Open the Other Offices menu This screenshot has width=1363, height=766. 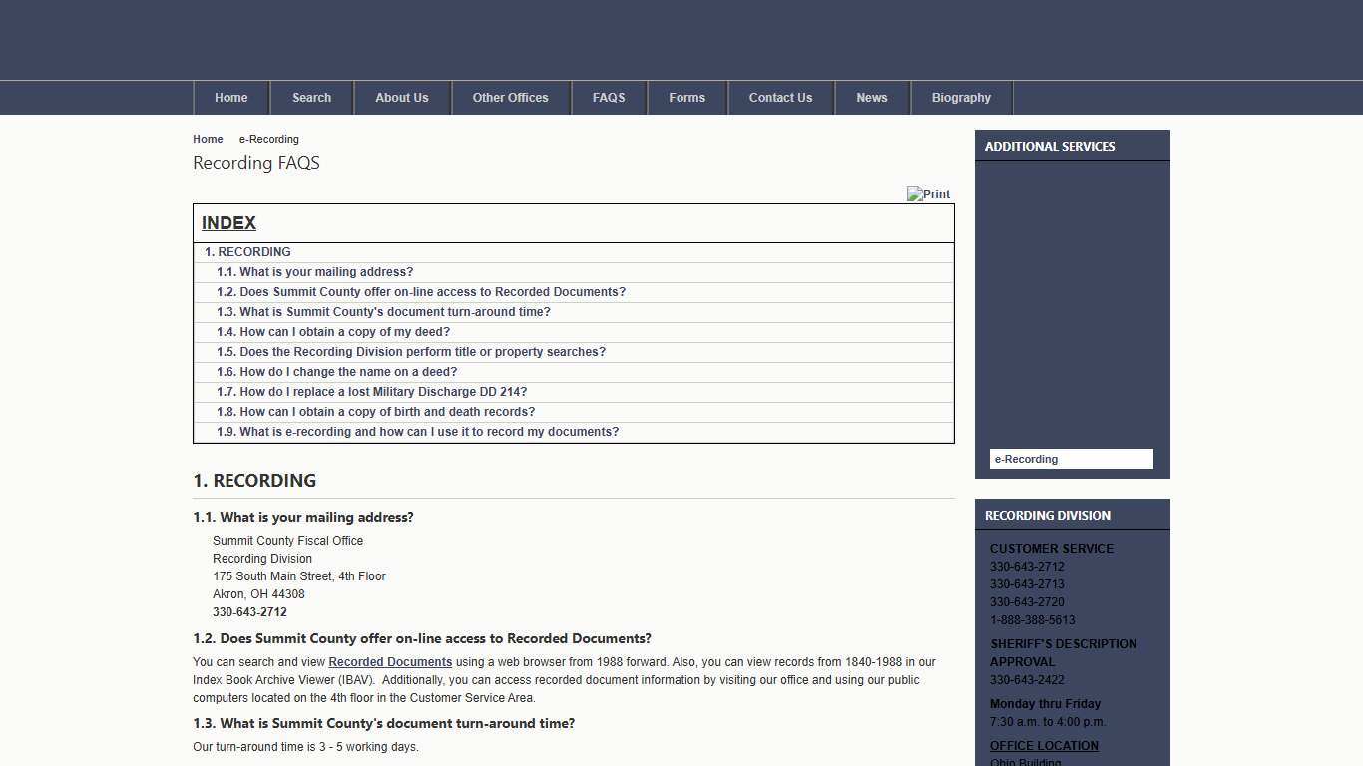pyautogui.click(x=510, y=97)
